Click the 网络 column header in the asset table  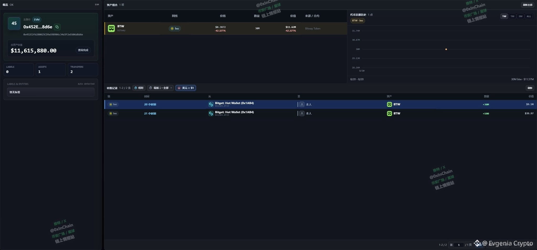[x=175, y=16]
